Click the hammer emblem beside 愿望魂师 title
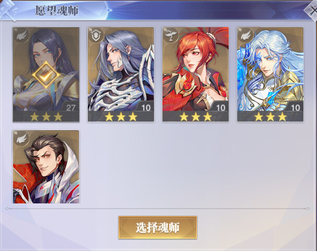 pos(8,10)
